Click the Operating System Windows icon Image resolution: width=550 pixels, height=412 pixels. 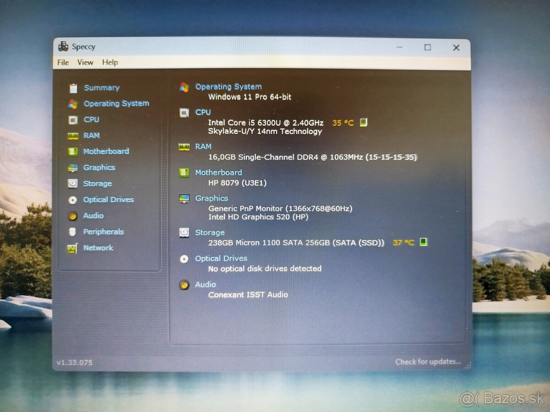point(74,103)
